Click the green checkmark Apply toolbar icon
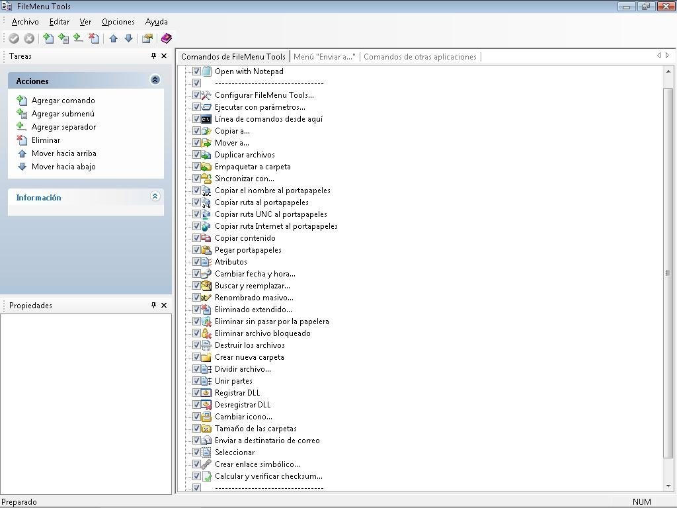 [x=14, y=38]
